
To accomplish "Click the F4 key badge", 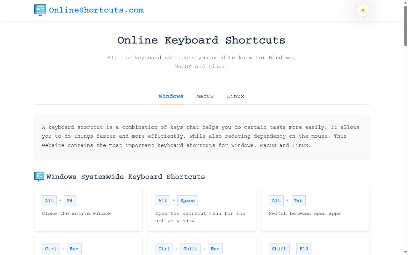I will pyautogui.click(x=69, y=201).
